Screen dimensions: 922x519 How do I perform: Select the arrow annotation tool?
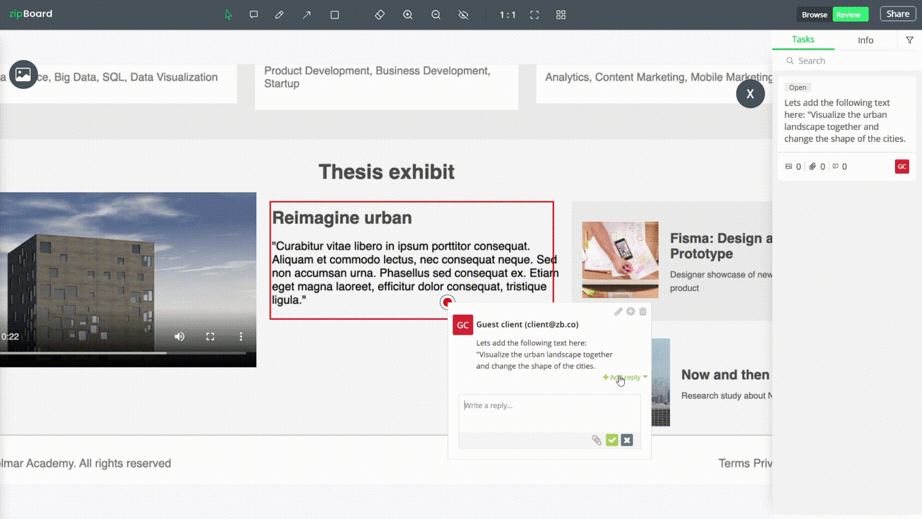click(307, 14)
